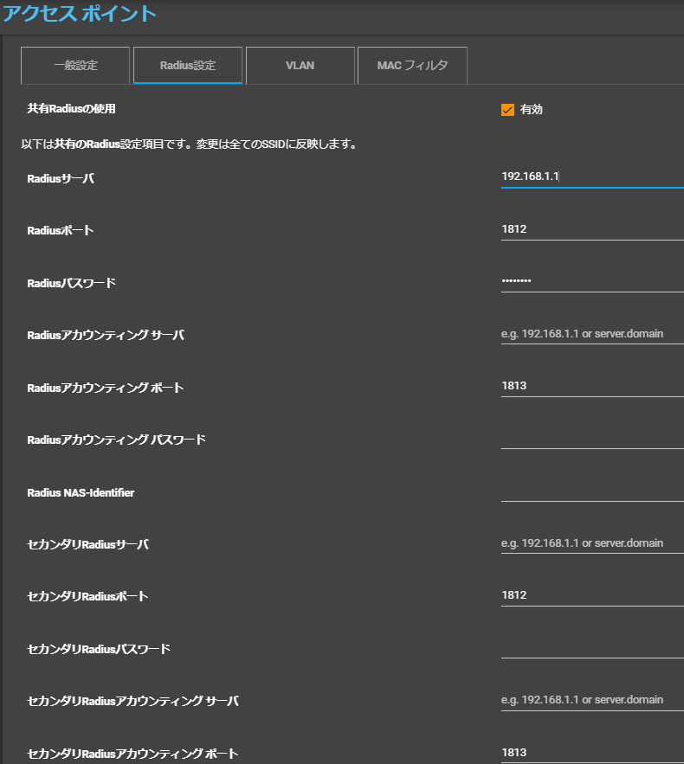Viewport: 684px width, 764px height.
Task: Focus the Radius NAS-Identifier input field
Action: click(592, 491)
